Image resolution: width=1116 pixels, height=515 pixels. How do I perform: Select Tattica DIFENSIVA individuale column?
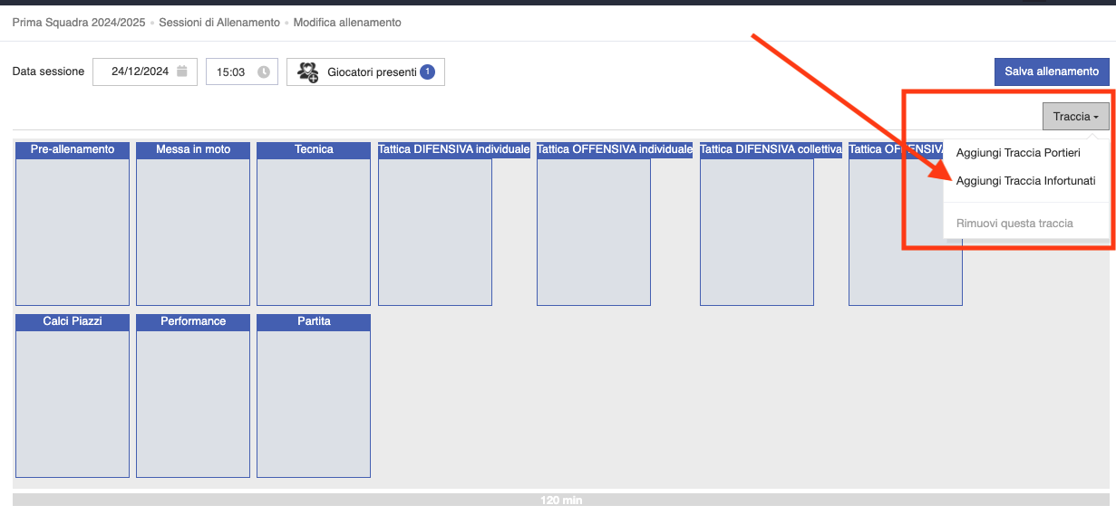435,224
